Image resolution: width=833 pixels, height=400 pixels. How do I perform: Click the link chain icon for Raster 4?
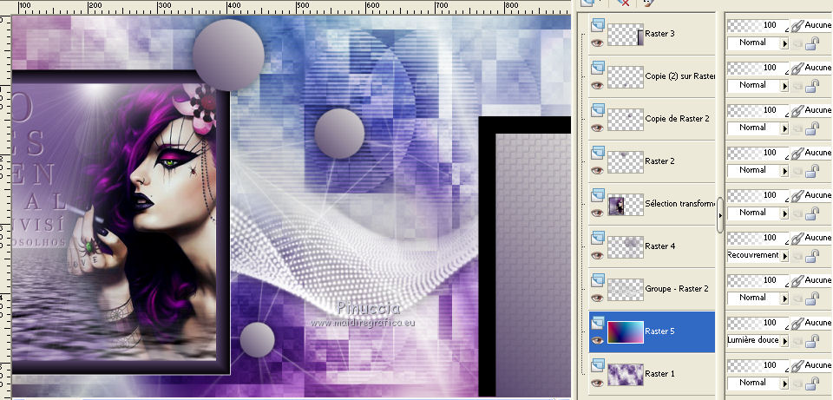797,238
